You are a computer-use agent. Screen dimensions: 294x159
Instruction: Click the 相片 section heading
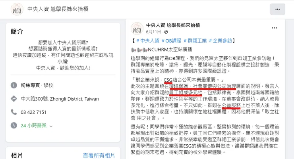(x=17, y=156)
